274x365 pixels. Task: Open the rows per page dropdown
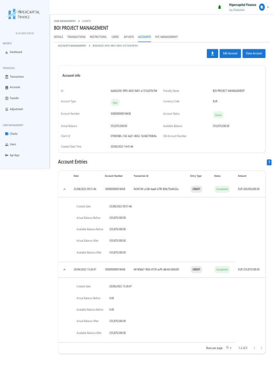pyautogui.click(x=229, y=348)
